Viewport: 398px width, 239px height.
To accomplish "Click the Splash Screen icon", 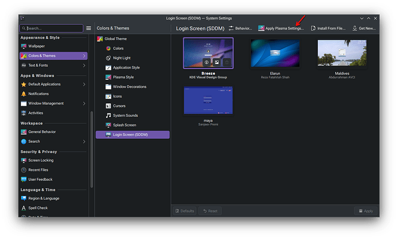I will [x=108, y=125].
